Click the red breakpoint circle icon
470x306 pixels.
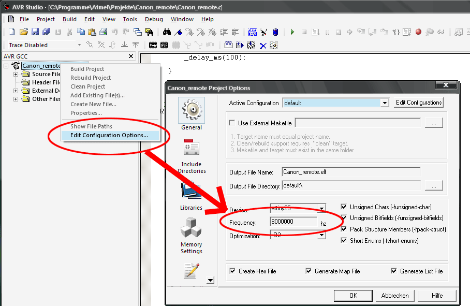tap(418, 32)
